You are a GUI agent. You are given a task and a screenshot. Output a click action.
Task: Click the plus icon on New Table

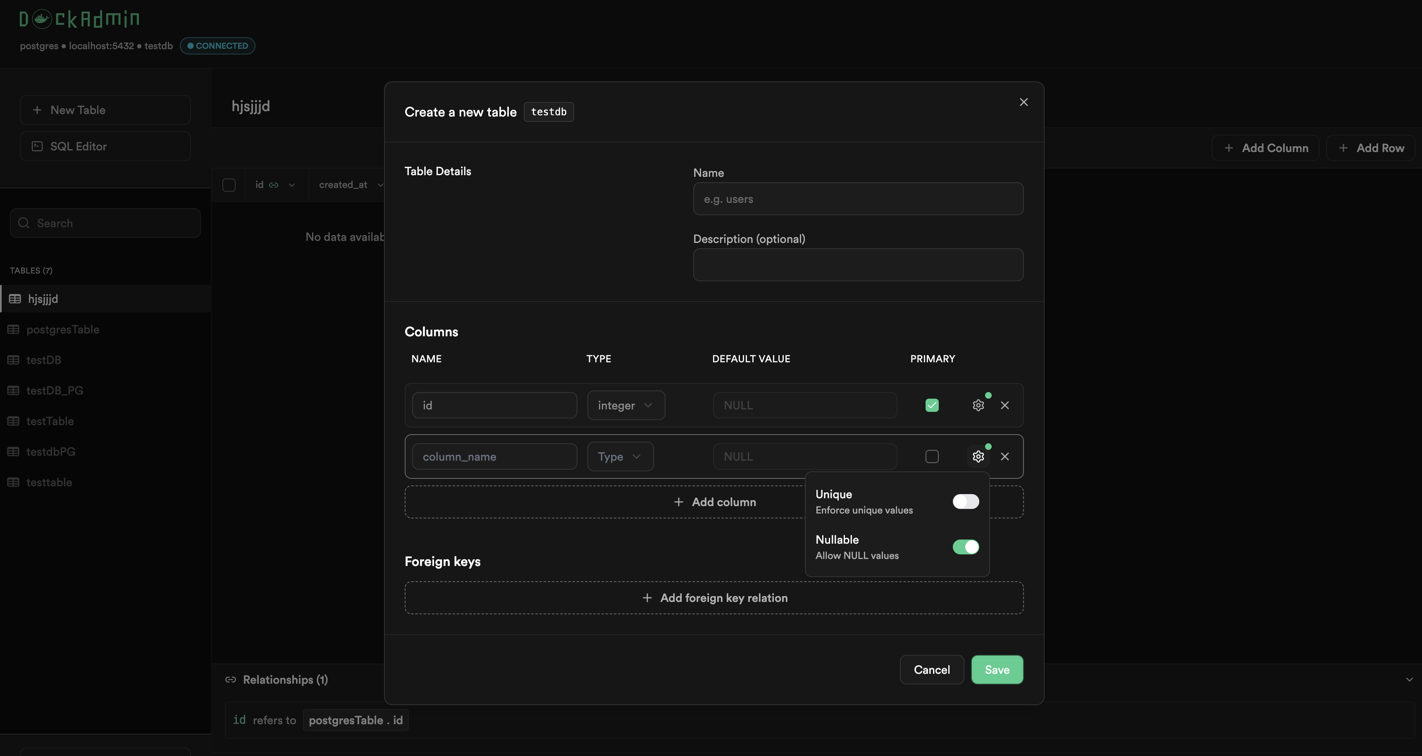(x=37, y=110)
